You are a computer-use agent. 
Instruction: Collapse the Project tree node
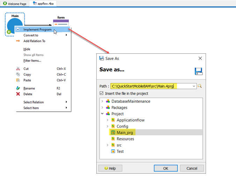tap(102, 114)
